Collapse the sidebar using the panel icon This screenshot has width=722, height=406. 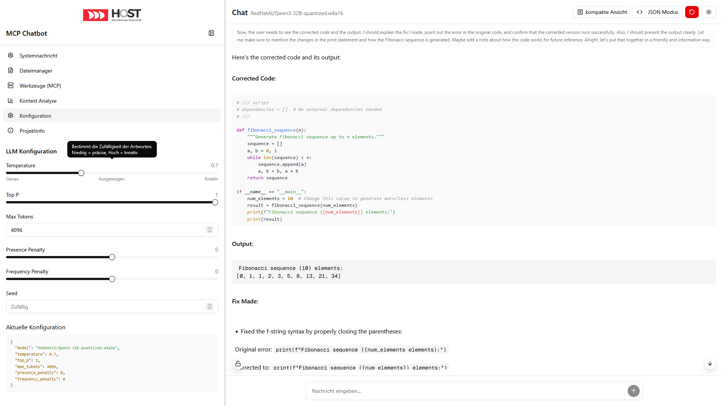pos(211,33)
